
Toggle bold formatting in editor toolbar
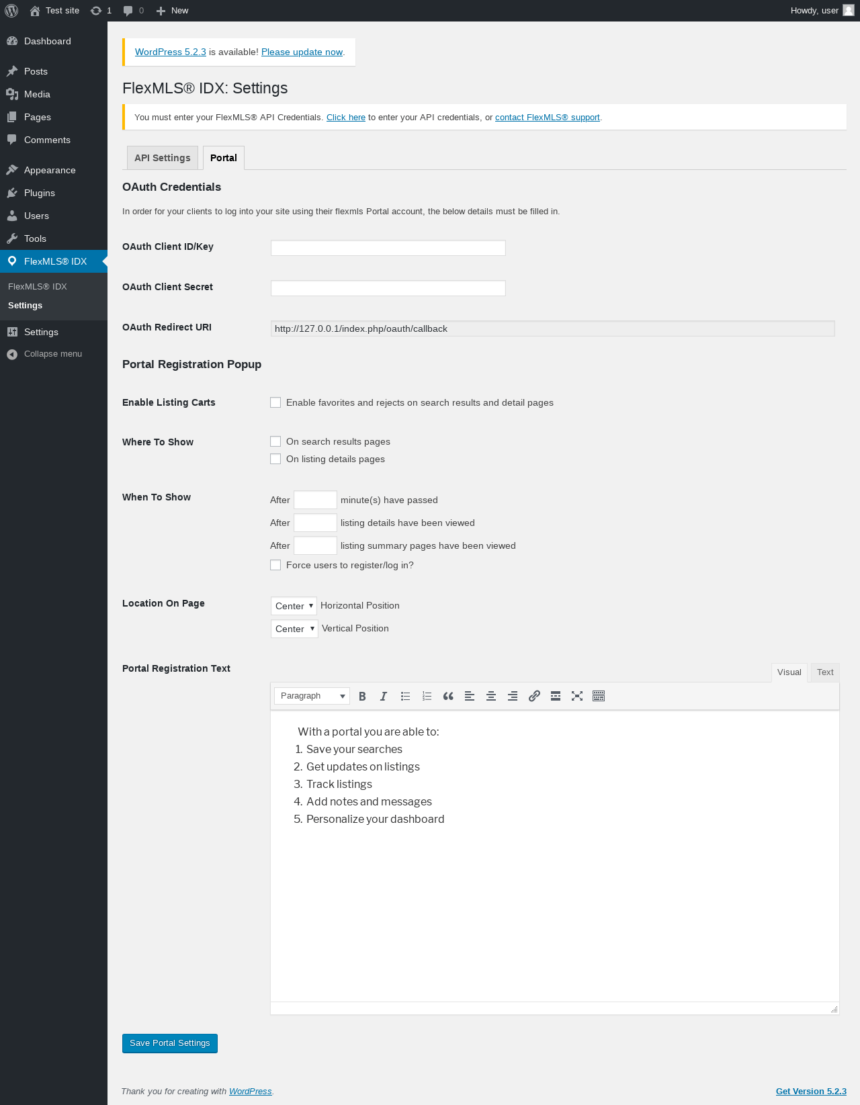[x=362, y=696]
